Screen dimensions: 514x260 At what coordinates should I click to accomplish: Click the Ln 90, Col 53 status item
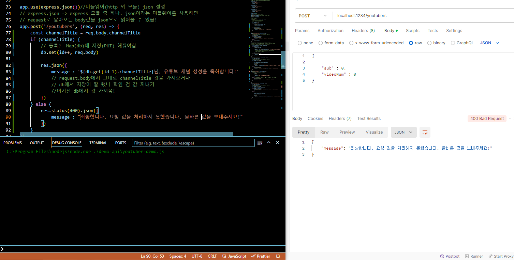pos(152,256)
